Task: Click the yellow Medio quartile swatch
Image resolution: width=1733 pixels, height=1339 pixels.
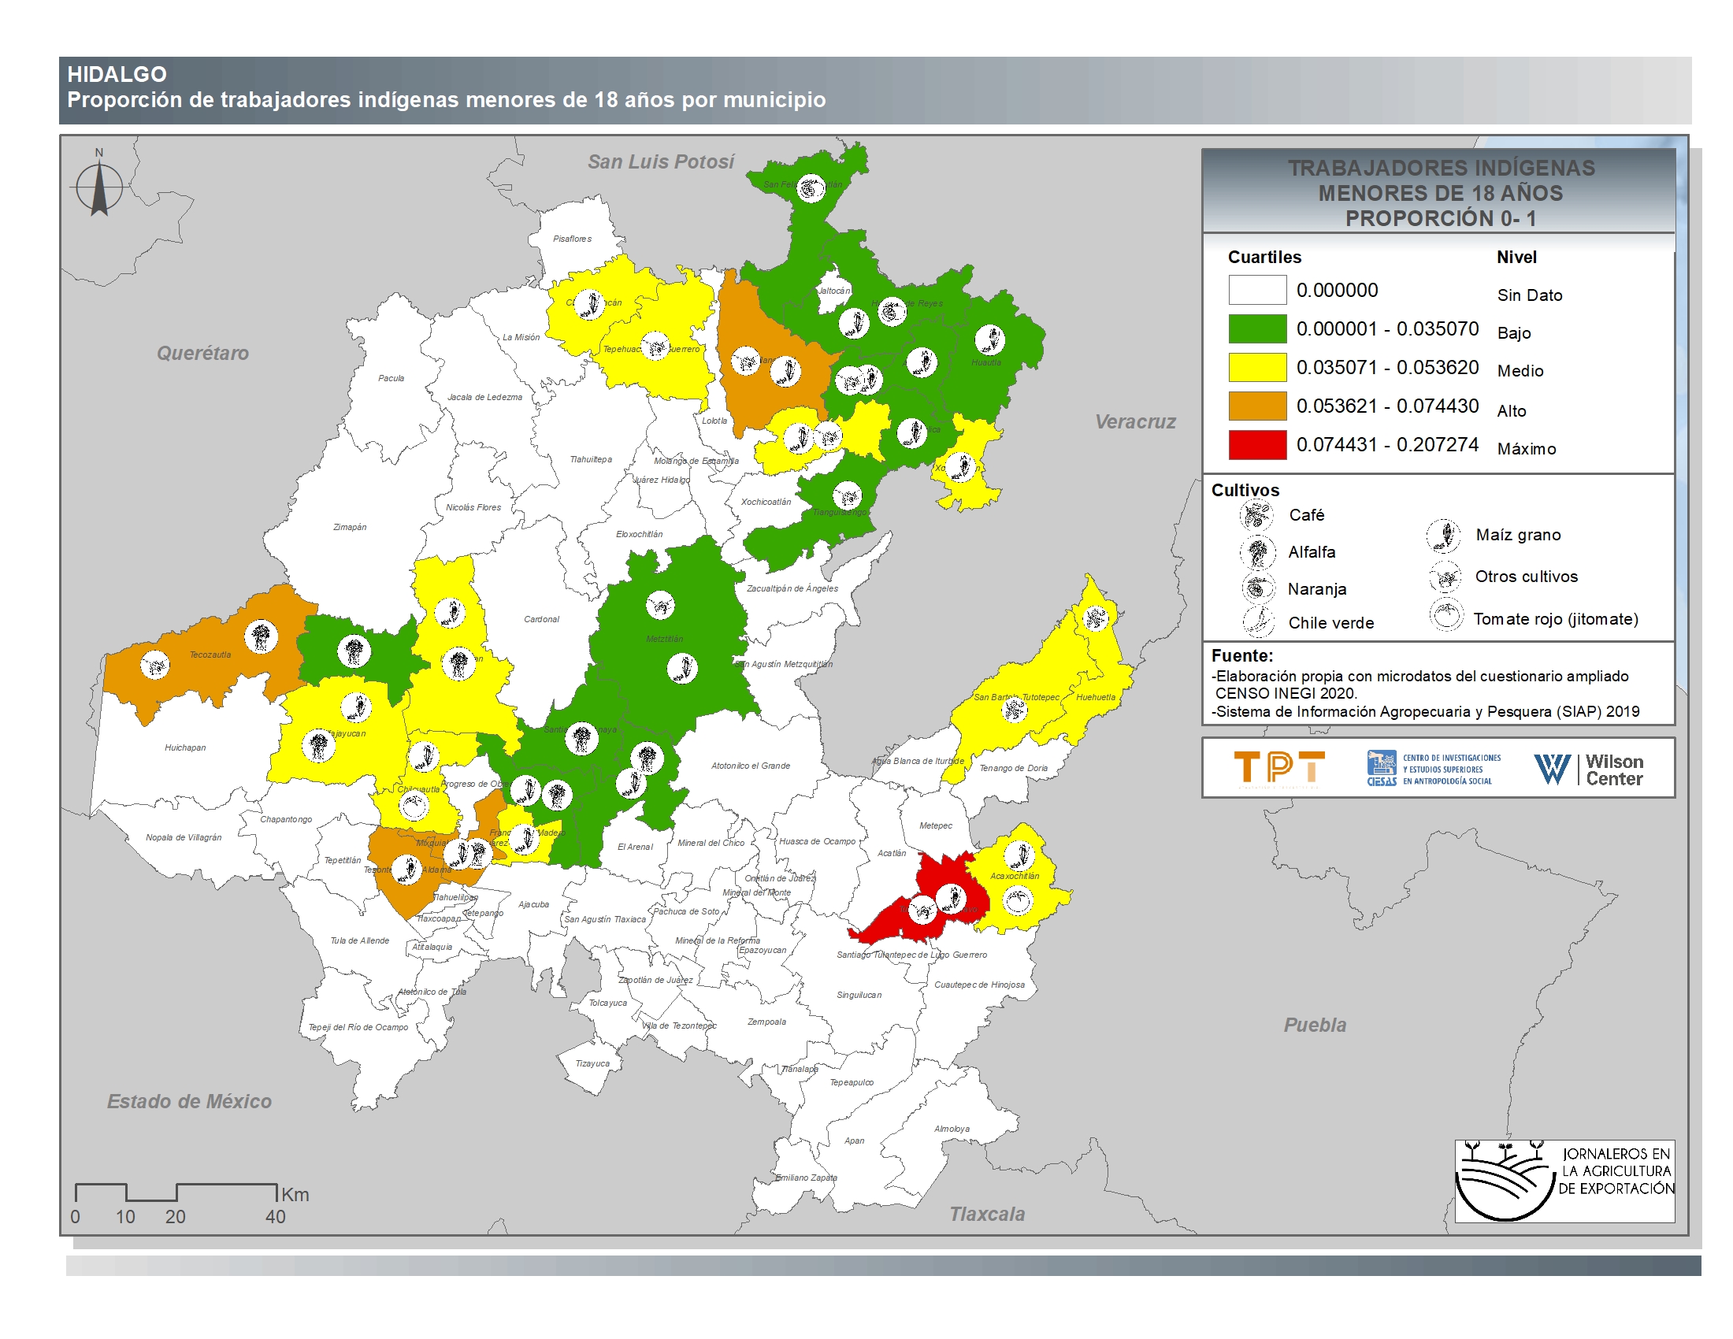Action: tap(1257, 367)
